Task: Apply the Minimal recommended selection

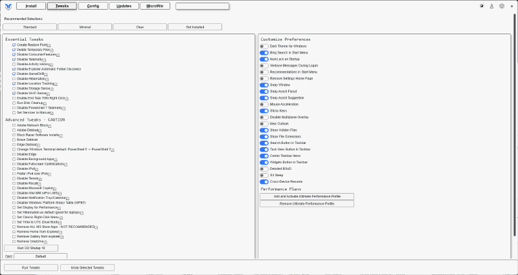Action: 85,27
